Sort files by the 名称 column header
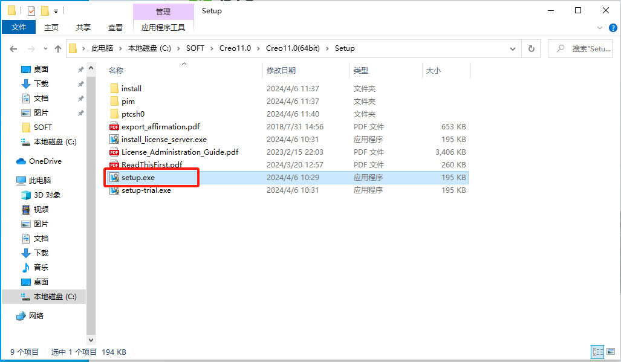 click(116, 71)
